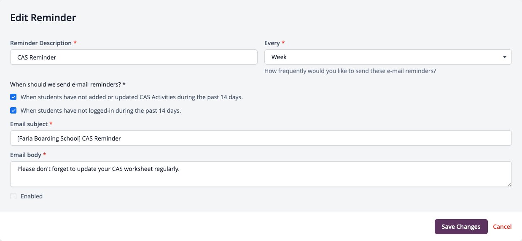Click the 'How frequently' help text
Screen dimensions: 522x241
coord(350,71)
